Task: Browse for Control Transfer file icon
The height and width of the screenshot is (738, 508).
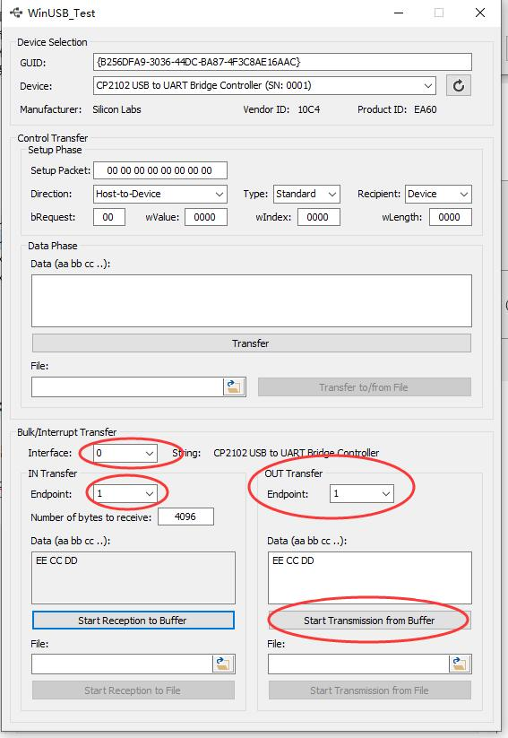Action: pyautogui.click(x=234, y=386)
